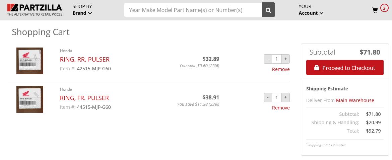
Task: Click the Partzilla logo
Action: point(35,10)
